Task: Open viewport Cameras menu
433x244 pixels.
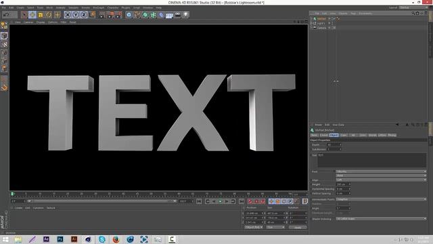Action: pos(28,22)
